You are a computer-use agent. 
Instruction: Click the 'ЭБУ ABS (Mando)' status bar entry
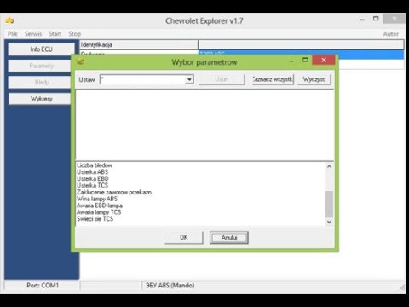click(170, 285)
